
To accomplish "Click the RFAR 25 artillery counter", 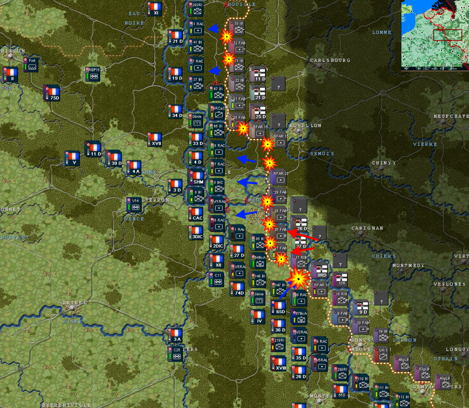I will point(279,177).
